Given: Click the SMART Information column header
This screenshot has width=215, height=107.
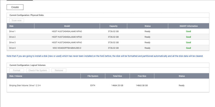Looking at the screenshot, I should 189,26.
